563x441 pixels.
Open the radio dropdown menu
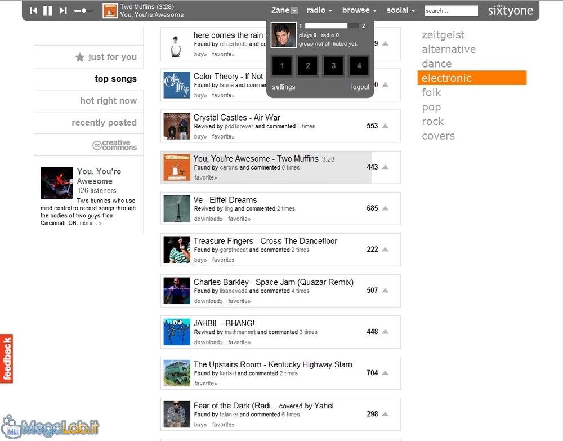coord(319,10)
